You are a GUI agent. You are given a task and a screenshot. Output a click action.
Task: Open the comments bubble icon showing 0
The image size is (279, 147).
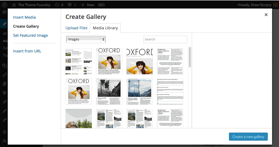(x=71, y=5)
